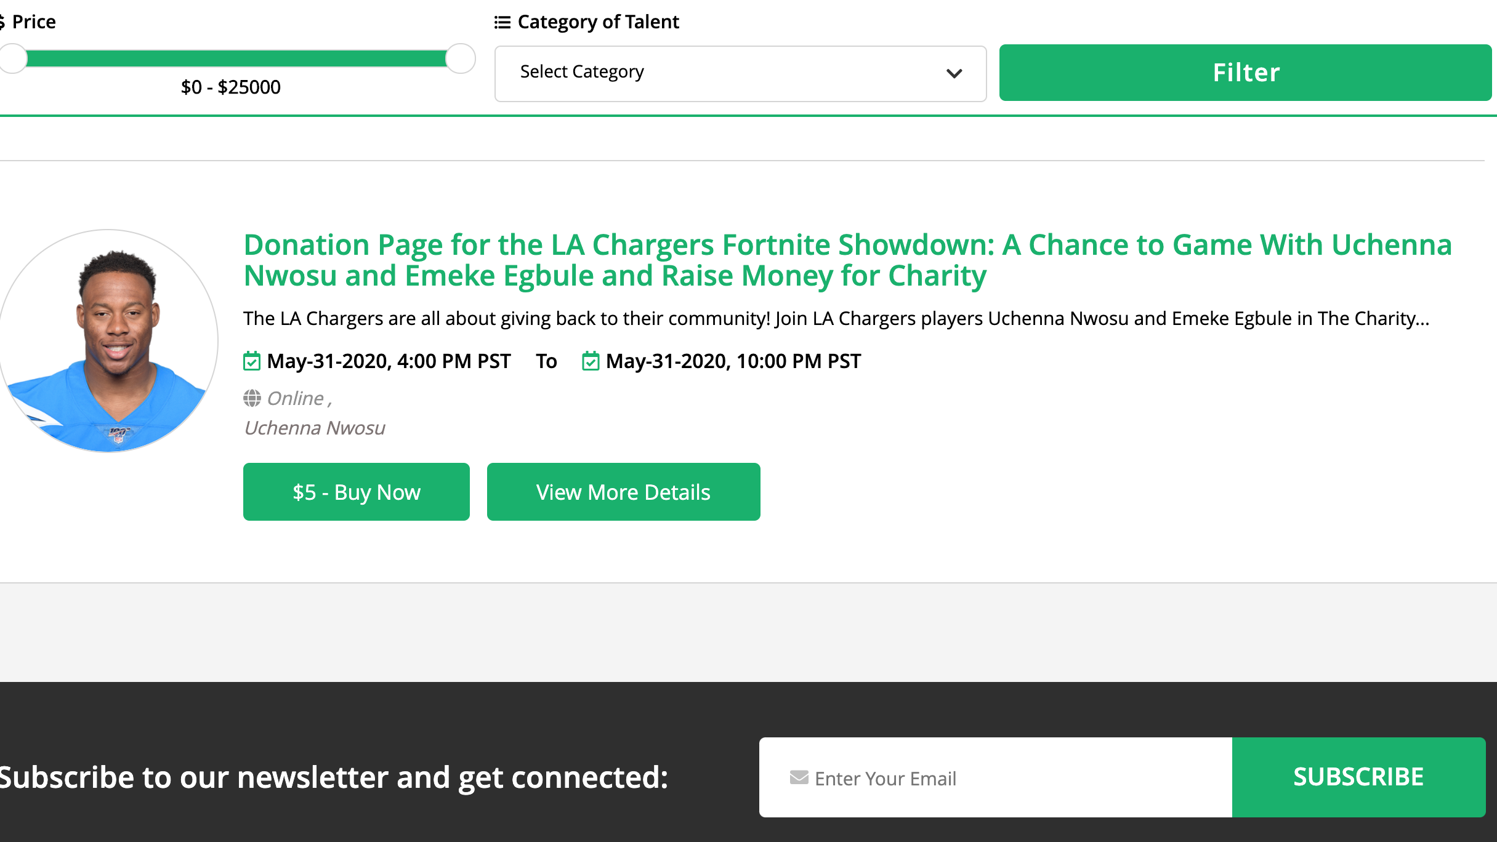Image resolution: width=1497 pixels, height=842 pixels.
Task: Click the end date calendar icon
Action: 591,361
